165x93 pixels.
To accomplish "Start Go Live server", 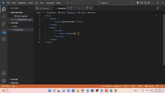I will point(149,86).
